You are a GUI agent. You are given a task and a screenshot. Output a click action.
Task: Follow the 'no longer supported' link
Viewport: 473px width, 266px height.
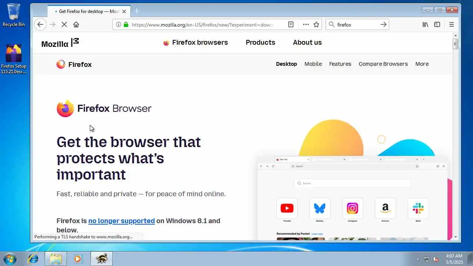121,221
